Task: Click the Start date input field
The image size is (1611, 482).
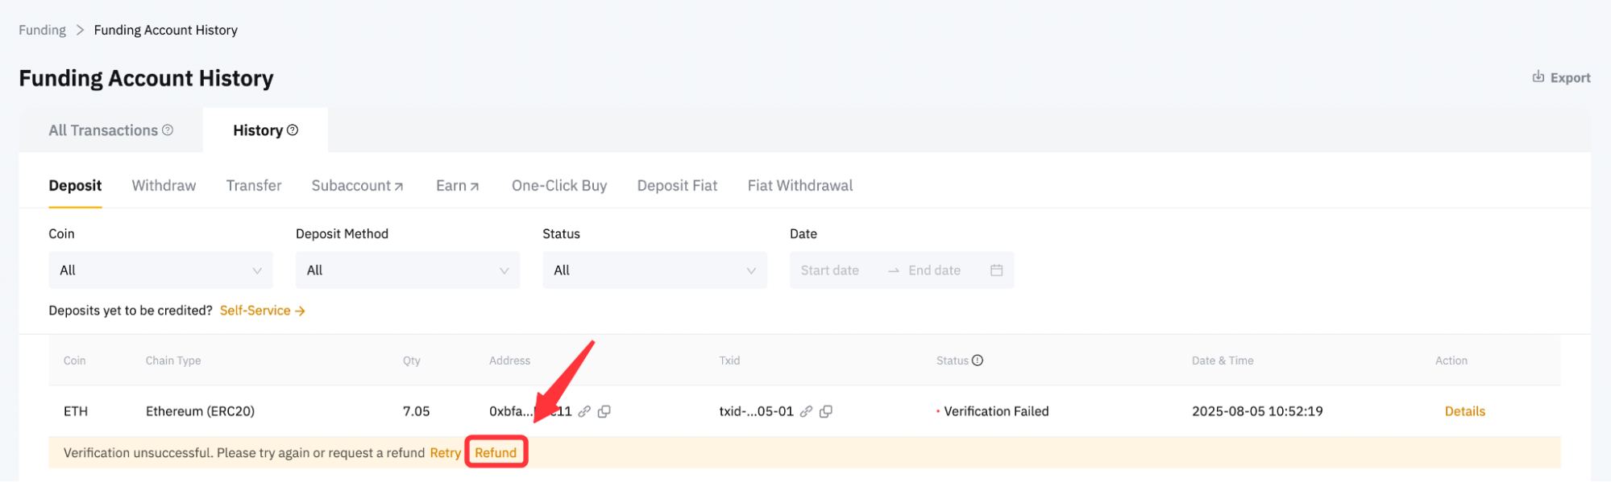Action: coord(830,270)
